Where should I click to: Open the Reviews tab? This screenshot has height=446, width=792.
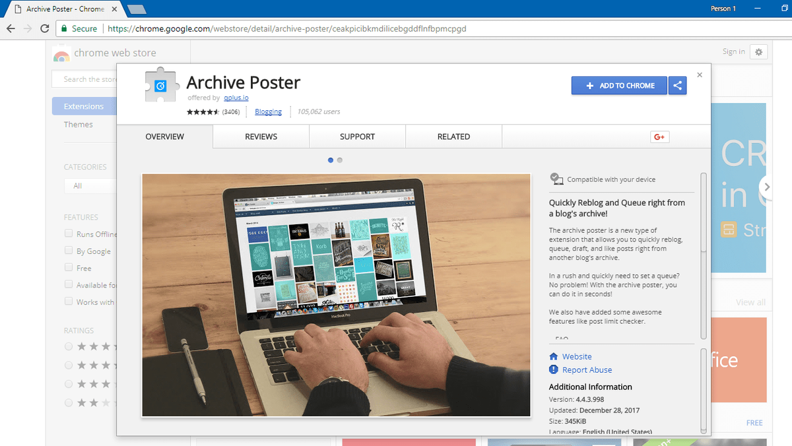point(261,137)
